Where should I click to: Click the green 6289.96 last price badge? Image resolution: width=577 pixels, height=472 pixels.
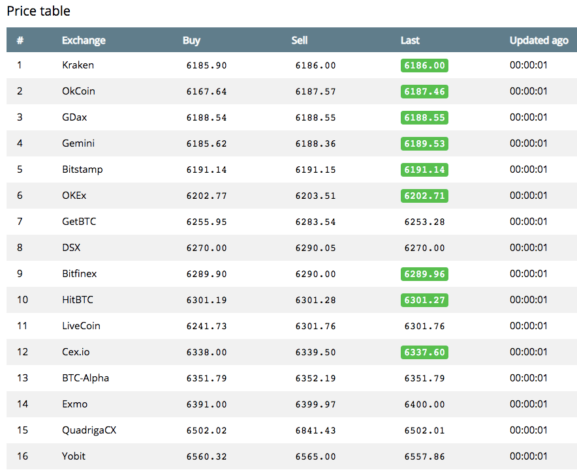point(424,274)
